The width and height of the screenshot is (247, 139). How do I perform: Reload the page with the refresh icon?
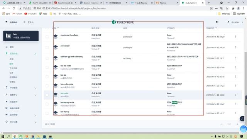[x=14, y=8]
